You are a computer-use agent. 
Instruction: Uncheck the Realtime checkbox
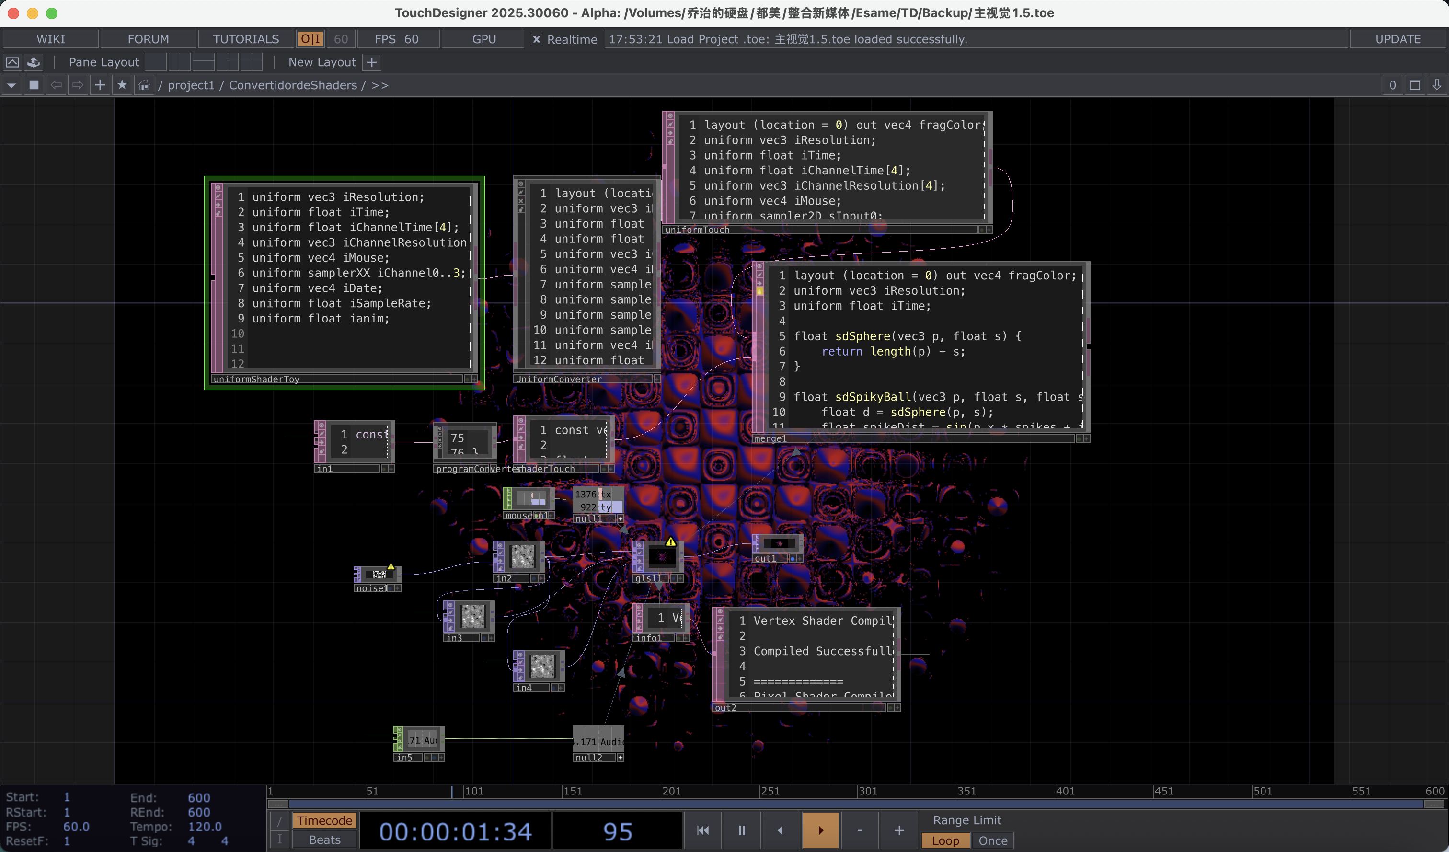coord(536,39)
